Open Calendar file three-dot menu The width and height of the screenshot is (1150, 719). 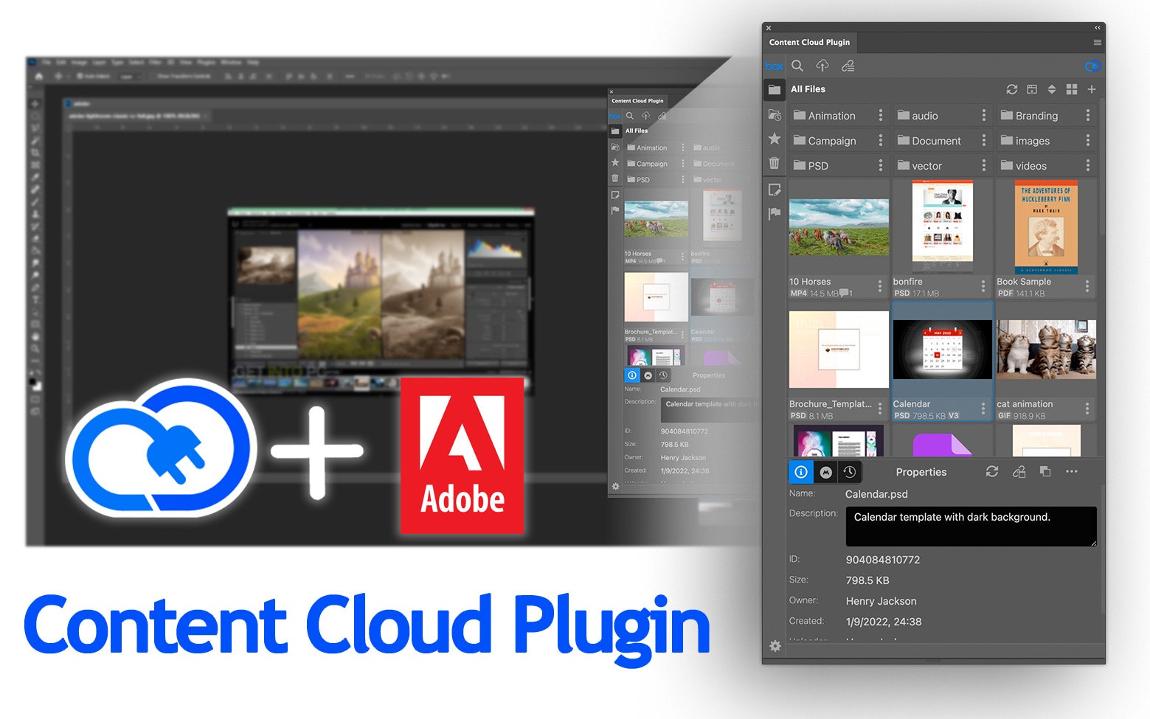pyautogui.click(x=983, y=409)
